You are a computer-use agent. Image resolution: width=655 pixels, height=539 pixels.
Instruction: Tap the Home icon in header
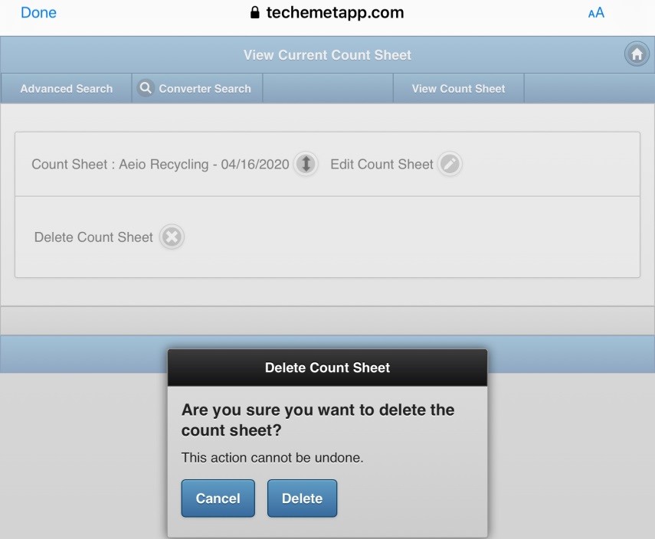point(636,54)
